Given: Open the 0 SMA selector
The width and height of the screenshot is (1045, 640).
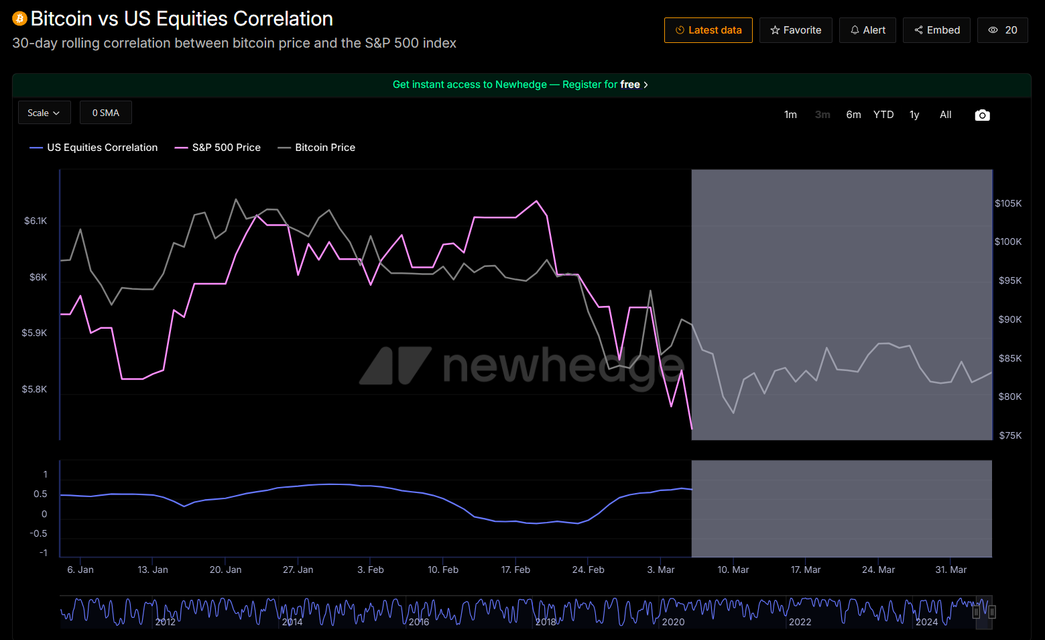Looking at the screenshot, I should point(106,113).
